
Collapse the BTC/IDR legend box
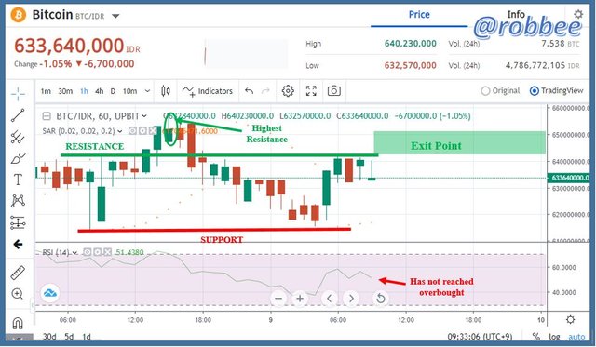point(47,115)
